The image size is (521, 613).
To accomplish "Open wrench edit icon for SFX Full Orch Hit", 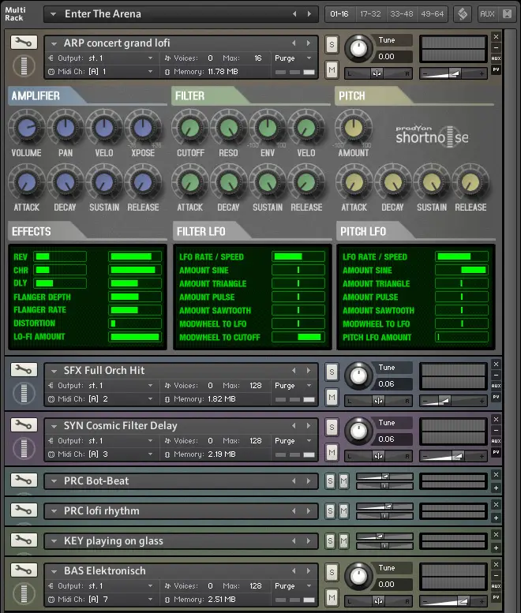I will (x=24, y=369).
